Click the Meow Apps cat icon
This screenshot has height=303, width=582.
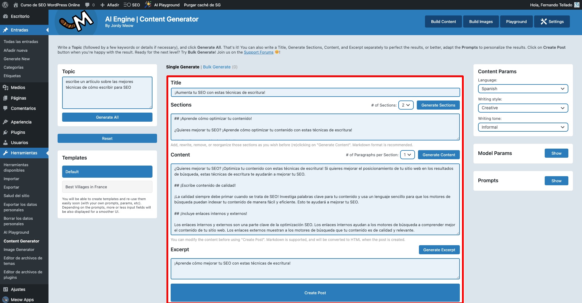[5, 300]
